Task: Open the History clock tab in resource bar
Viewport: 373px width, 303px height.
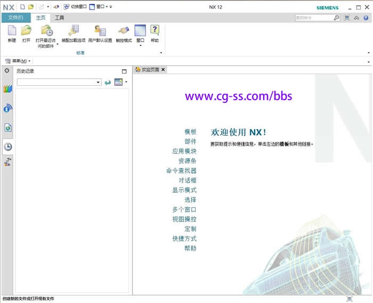Action: (8, 146)
